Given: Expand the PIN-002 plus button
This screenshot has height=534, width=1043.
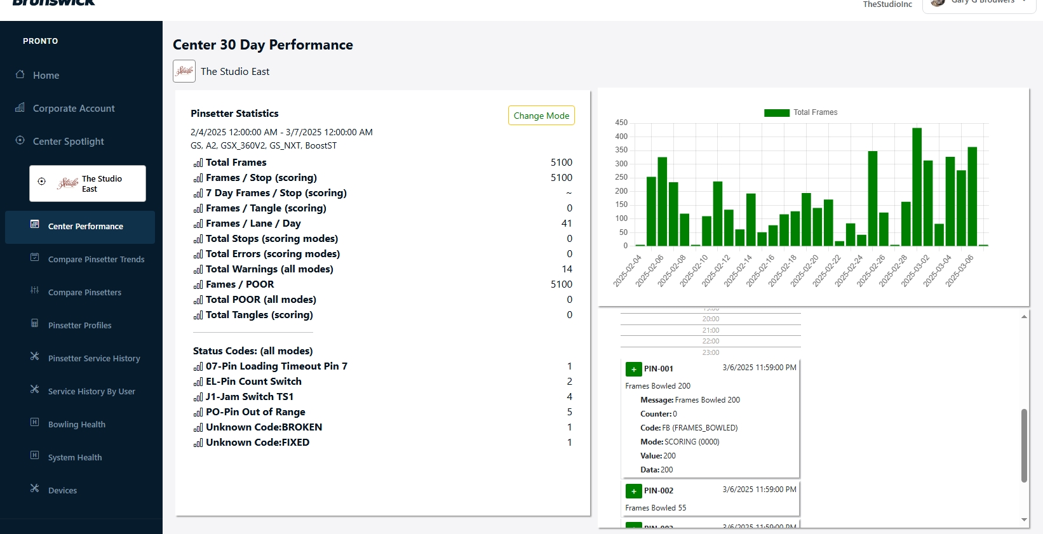Looking at the screenshot, I should click(x=633, y=491).
